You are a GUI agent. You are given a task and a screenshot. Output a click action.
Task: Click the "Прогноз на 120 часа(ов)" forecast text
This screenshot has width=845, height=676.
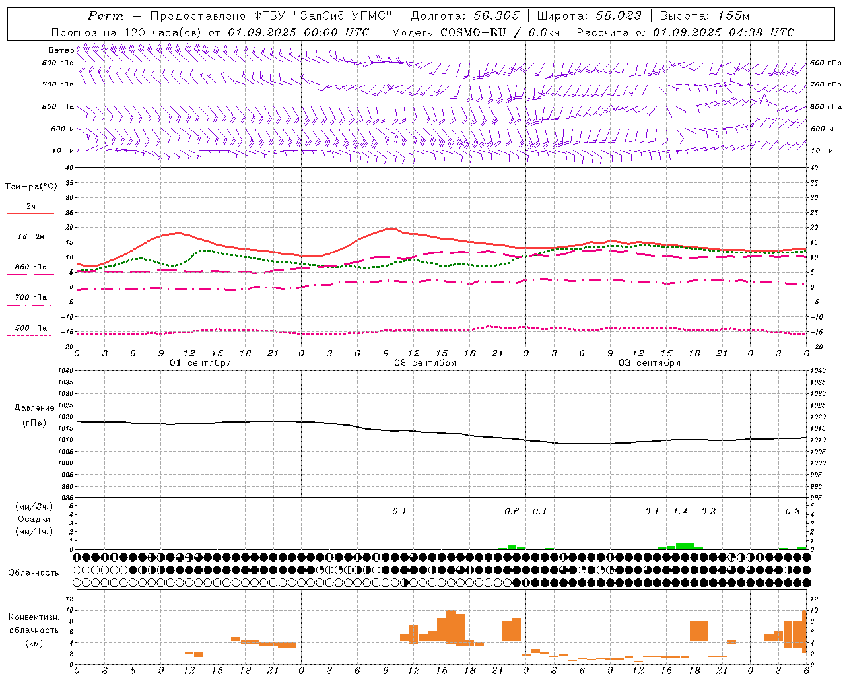coord(127,32)
